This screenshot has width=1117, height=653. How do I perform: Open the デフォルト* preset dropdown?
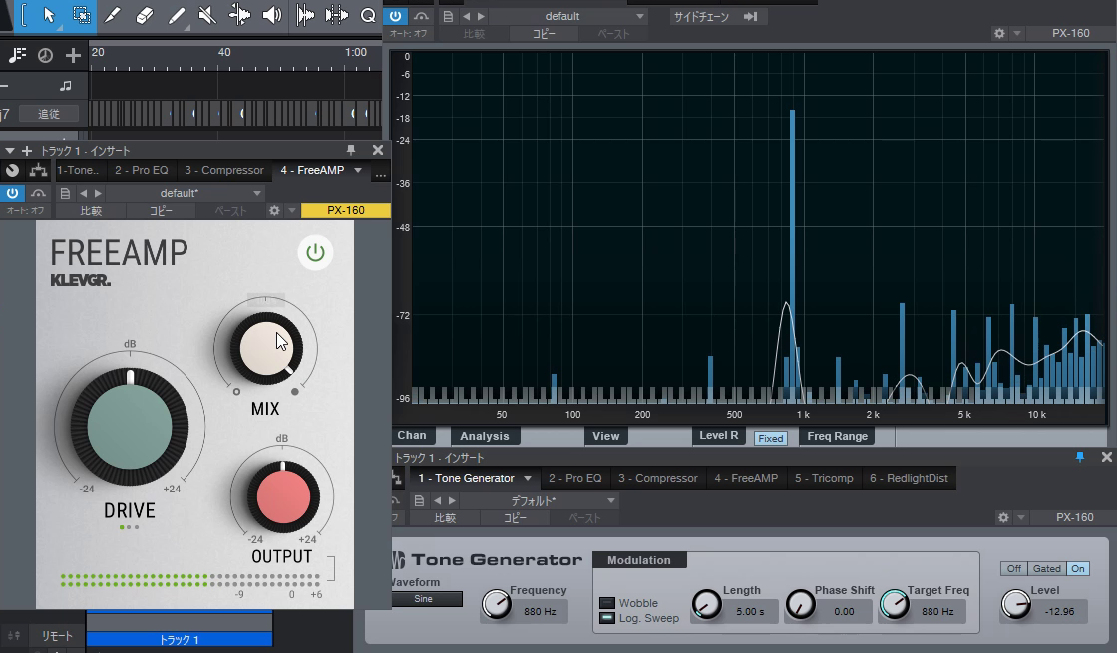point(542,500)
